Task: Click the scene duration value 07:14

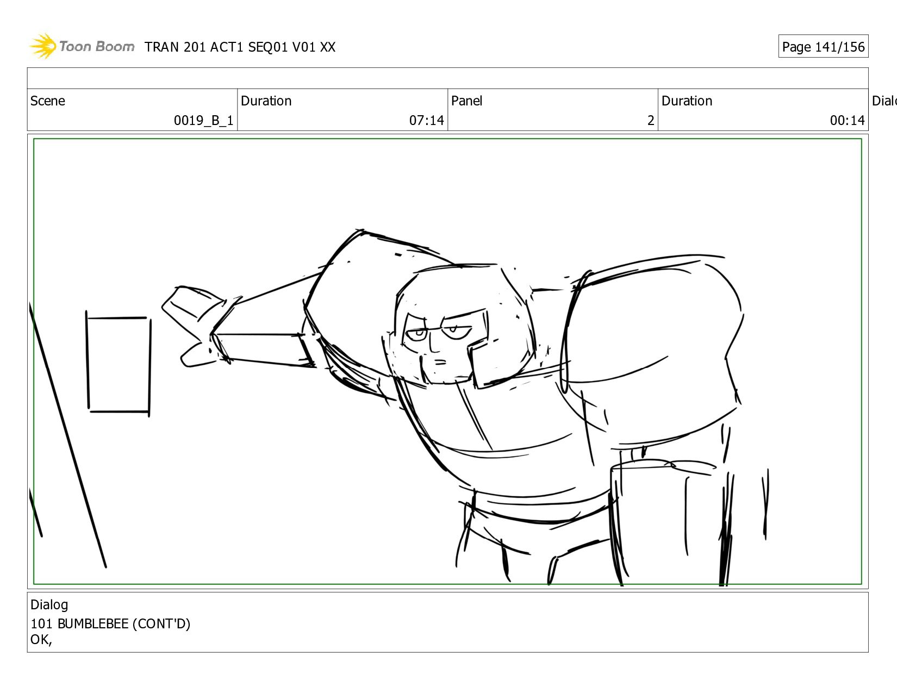Action: tap(427, 121)
